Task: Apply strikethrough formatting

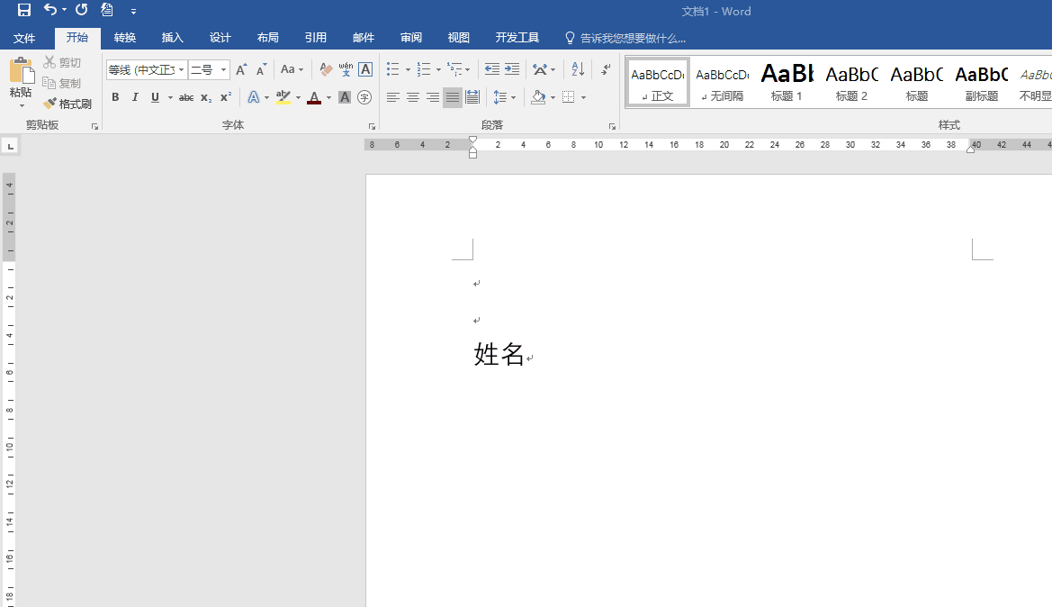Action: 185,97
